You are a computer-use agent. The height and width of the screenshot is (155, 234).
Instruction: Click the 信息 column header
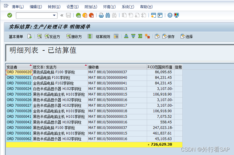[x=178, y=67]
